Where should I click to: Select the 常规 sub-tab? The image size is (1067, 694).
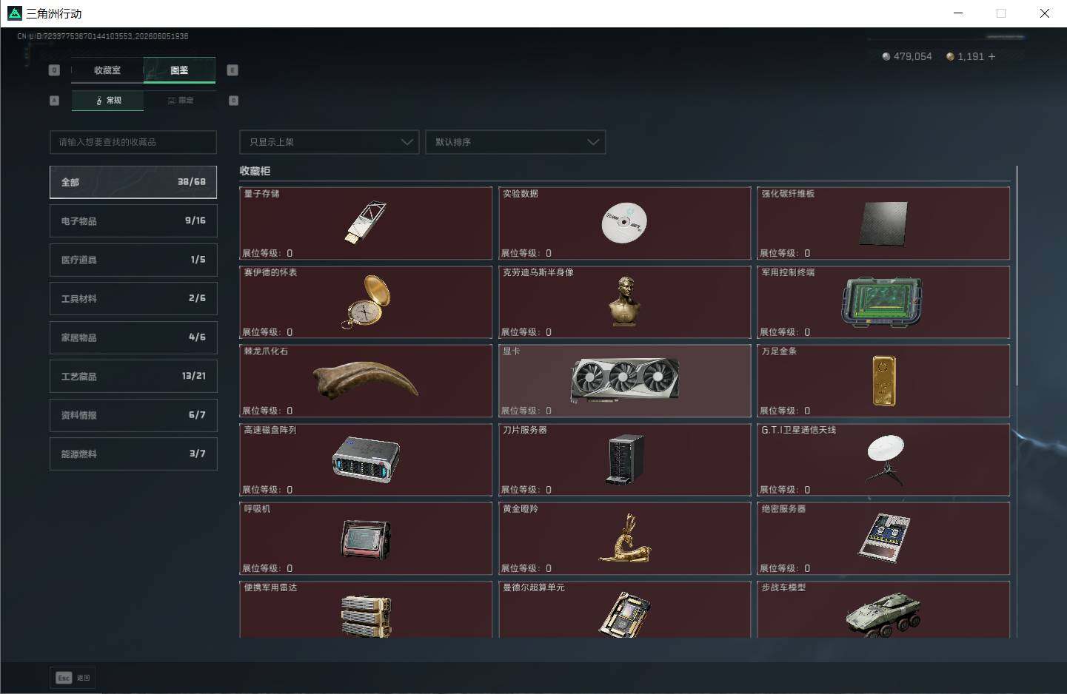[107, 100]
